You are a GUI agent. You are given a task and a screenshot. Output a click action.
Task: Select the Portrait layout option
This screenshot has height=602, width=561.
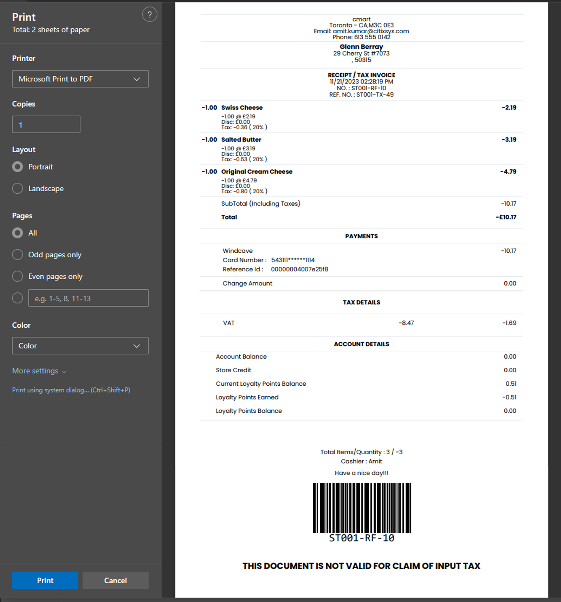18,167
